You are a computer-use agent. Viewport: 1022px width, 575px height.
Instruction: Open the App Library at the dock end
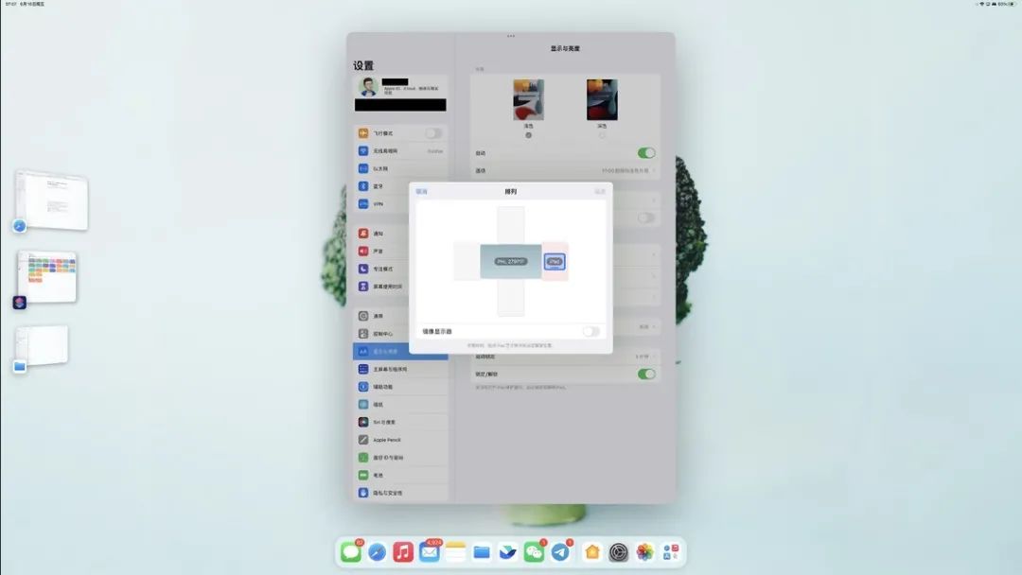pyautogui.click(x=671, y=552)
